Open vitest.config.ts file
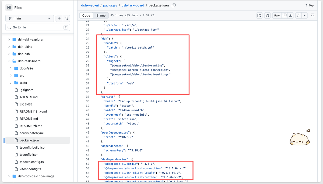 pyautogui.click(x=30, y=169)
